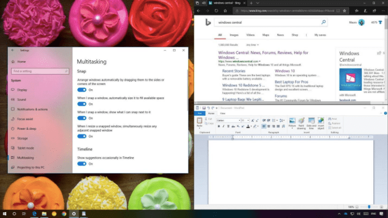Viewport: 388px width, 218px height.
Task: Open Windows Central main search result link
Action: click(263, 55)
